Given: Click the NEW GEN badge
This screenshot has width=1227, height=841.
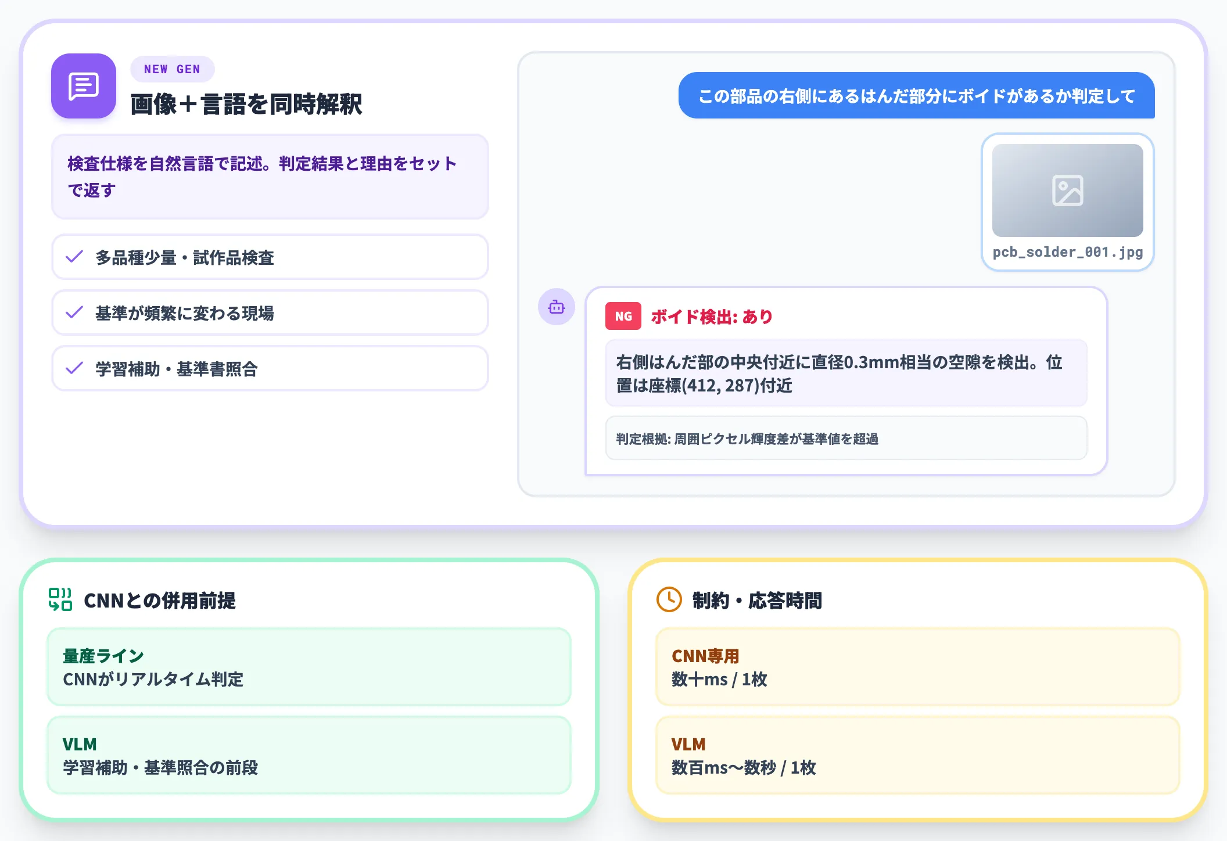Looking at the screenshot, I should point(173,69).
